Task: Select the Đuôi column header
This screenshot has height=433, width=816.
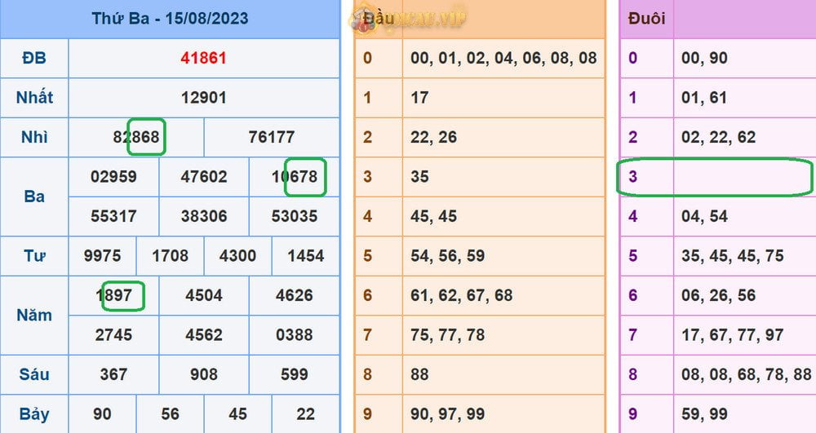Action: click(x=646, y=18)
